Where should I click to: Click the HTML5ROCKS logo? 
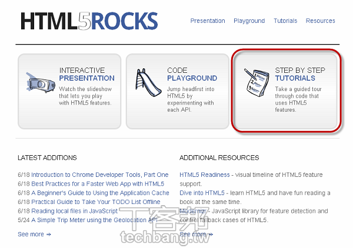(x=89, y=21)
